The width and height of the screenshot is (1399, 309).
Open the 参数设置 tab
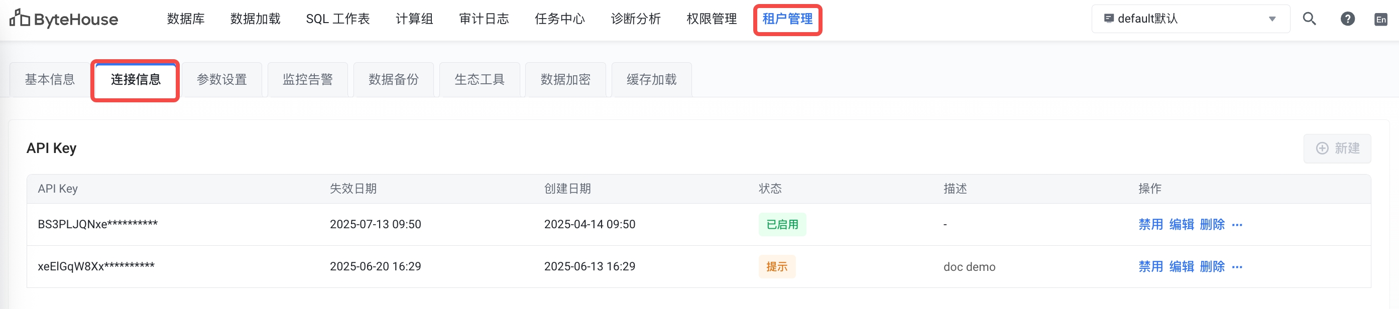[221, 80]
